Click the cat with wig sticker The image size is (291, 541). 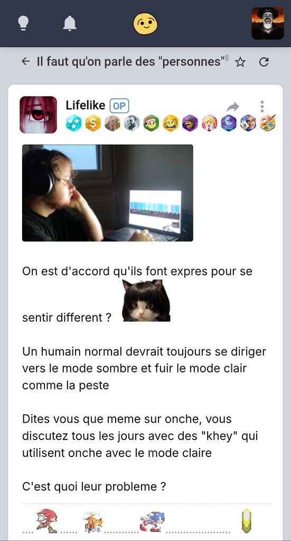[x=146, y=301]
